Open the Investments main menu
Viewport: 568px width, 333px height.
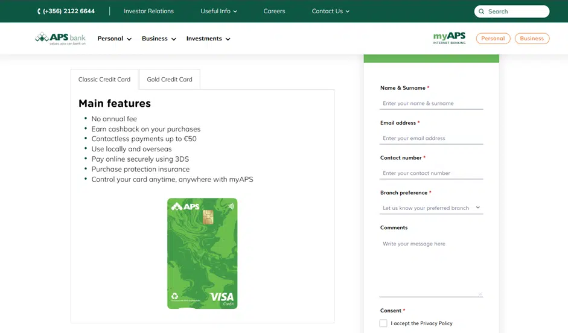208,39
